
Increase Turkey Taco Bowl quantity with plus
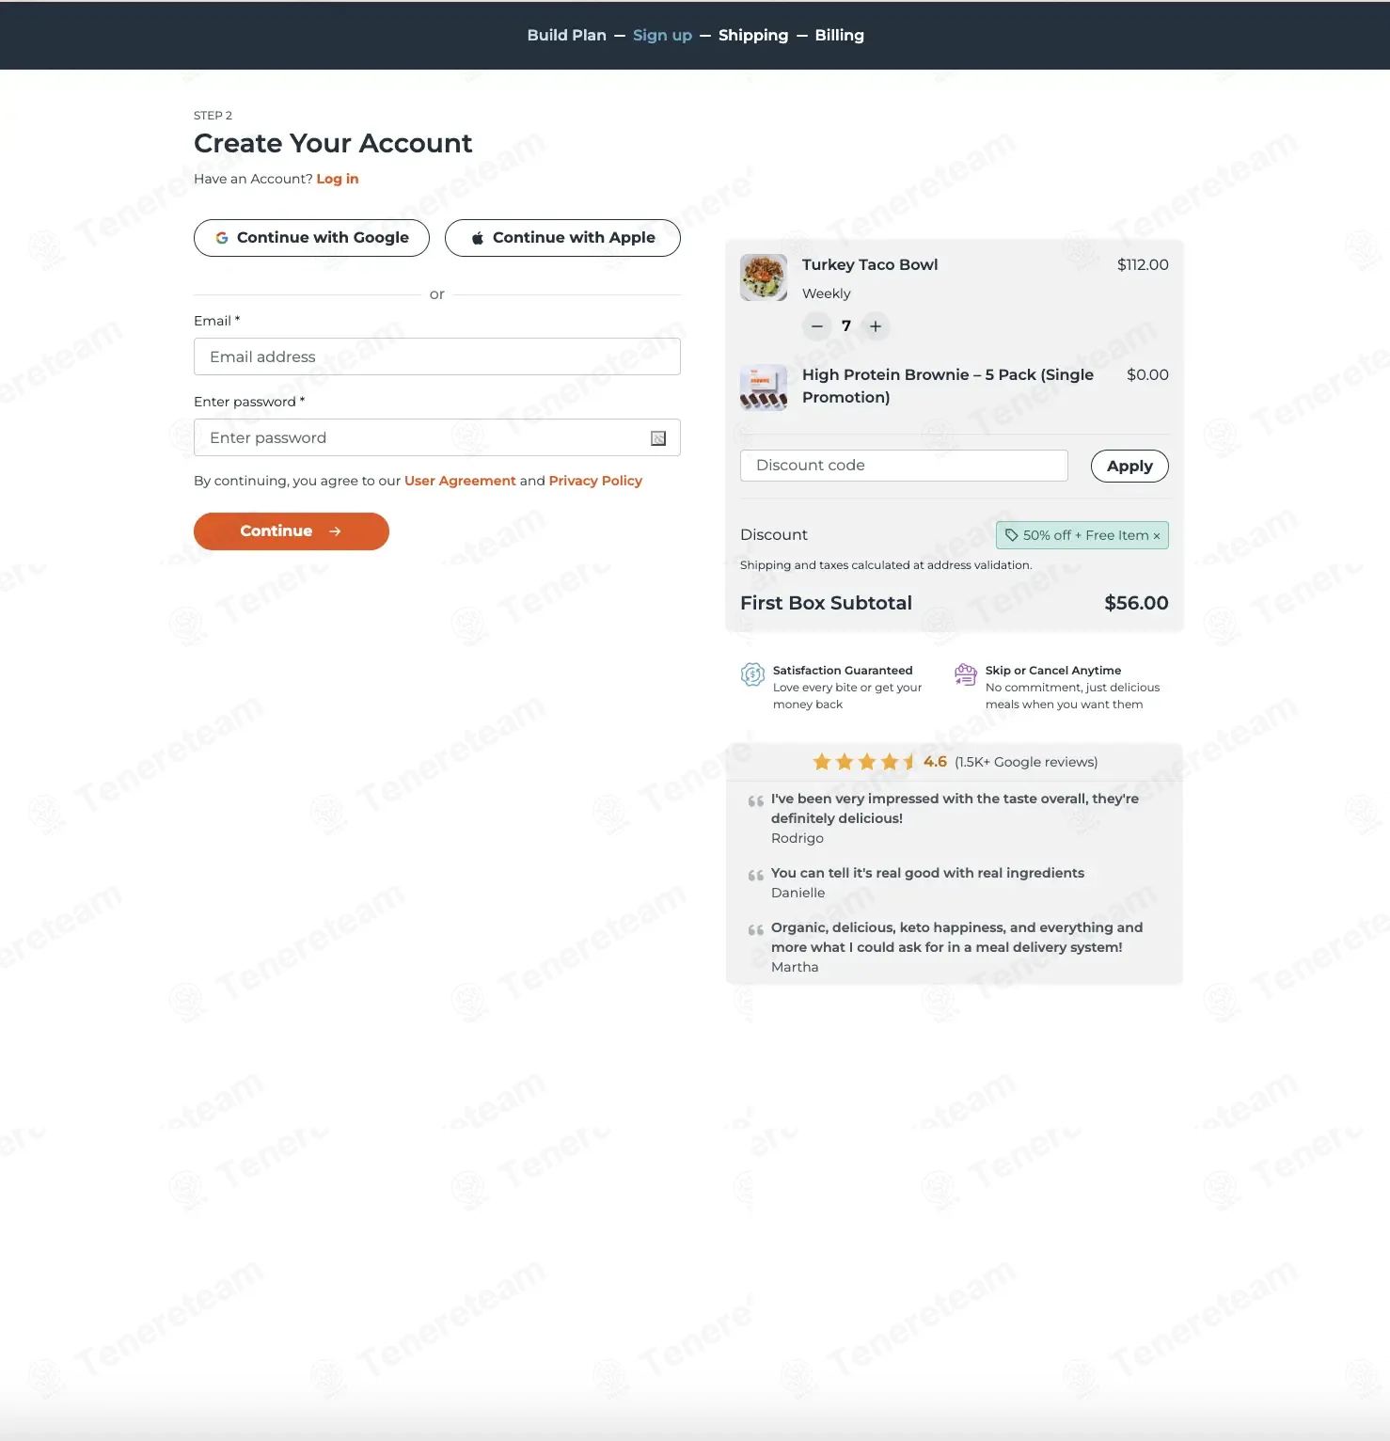(x=876, y=326)
